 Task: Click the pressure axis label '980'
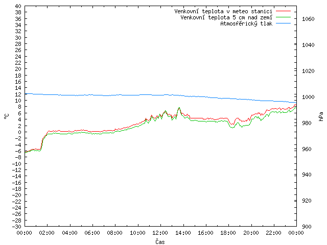click(307, 123)
